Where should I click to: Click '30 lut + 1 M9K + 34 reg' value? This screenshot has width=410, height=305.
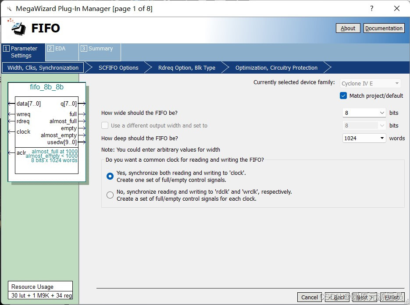tap(42, 296)
